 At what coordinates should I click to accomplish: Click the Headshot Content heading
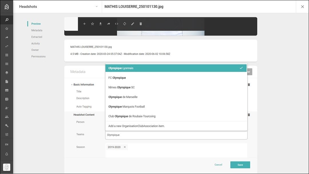pyautogui.click(x=84, y=115)
